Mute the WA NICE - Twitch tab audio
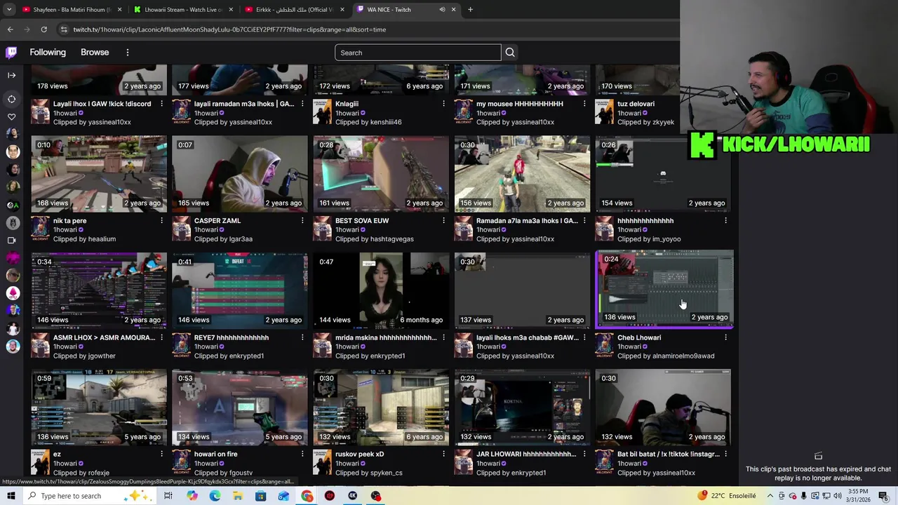Viewport: 898px width, 505px height. 442,10
